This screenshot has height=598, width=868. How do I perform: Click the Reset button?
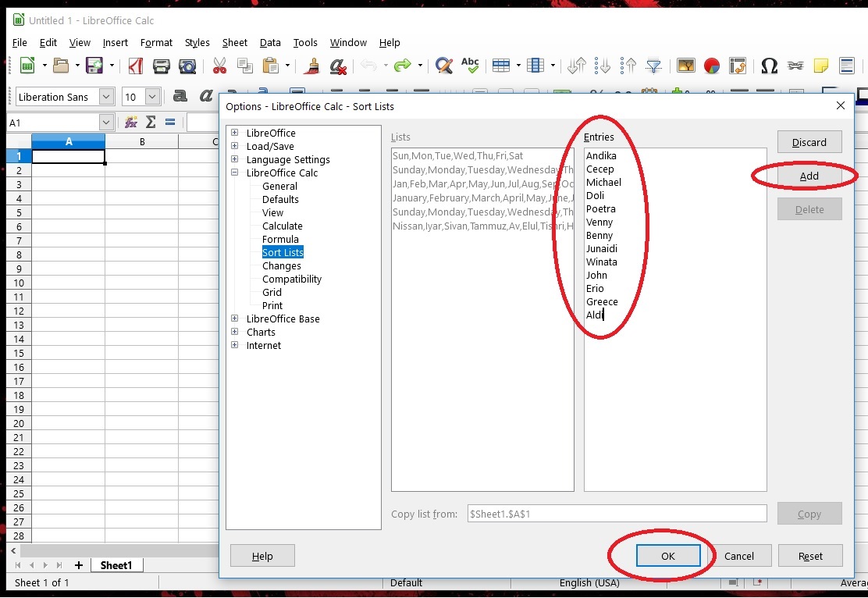pyautogui.click(x=810, y=556)
